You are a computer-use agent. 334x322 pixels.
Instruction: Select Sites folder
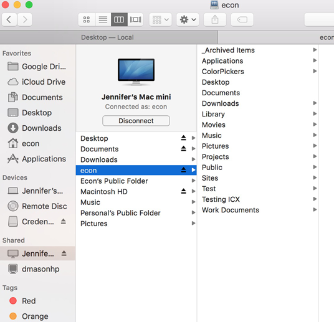coord(258,178)
